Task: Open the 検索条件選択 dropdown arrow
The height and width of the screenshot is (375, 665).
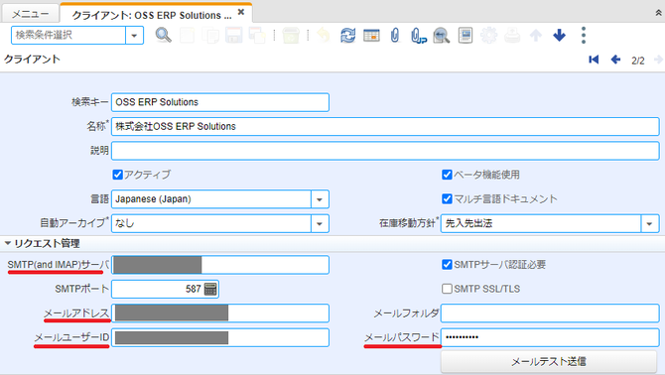Action: pyautogui.click(x=134, y=35)
